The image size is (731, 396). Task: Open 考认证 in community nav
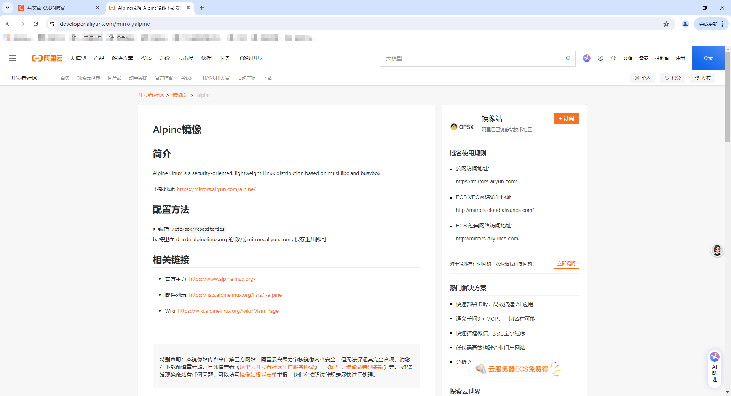click(x=188, y=78)
